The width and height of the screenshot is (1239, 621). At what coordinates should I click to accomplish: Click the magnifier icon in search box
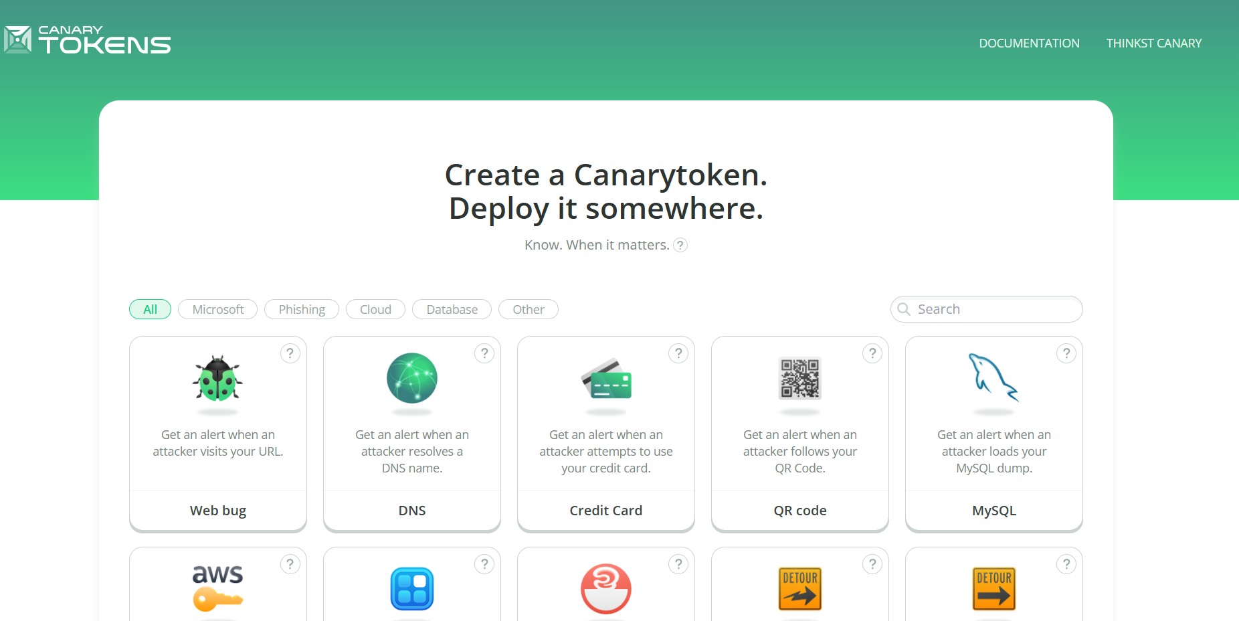(904, 309)
